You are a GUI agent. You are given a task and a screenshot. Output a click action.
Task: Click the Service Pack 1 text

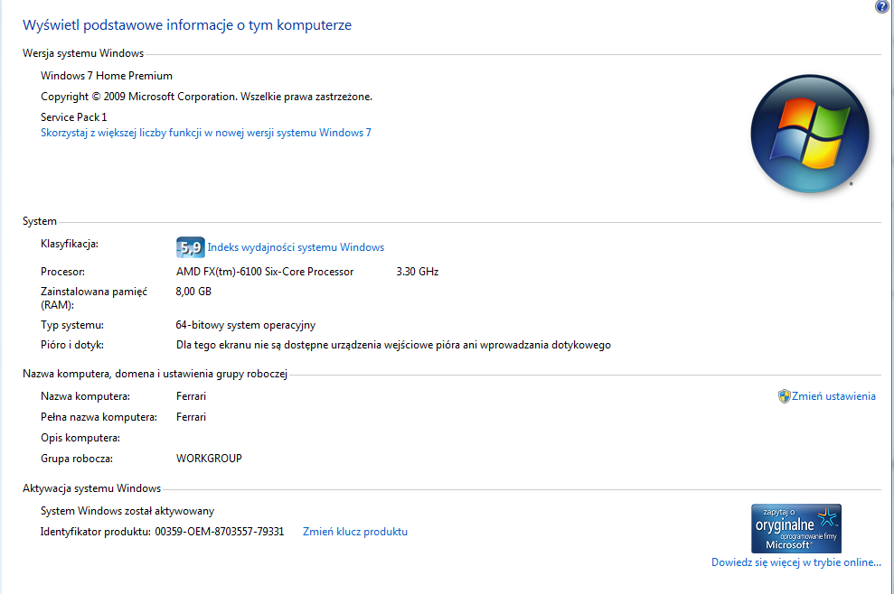coord(73,116)
